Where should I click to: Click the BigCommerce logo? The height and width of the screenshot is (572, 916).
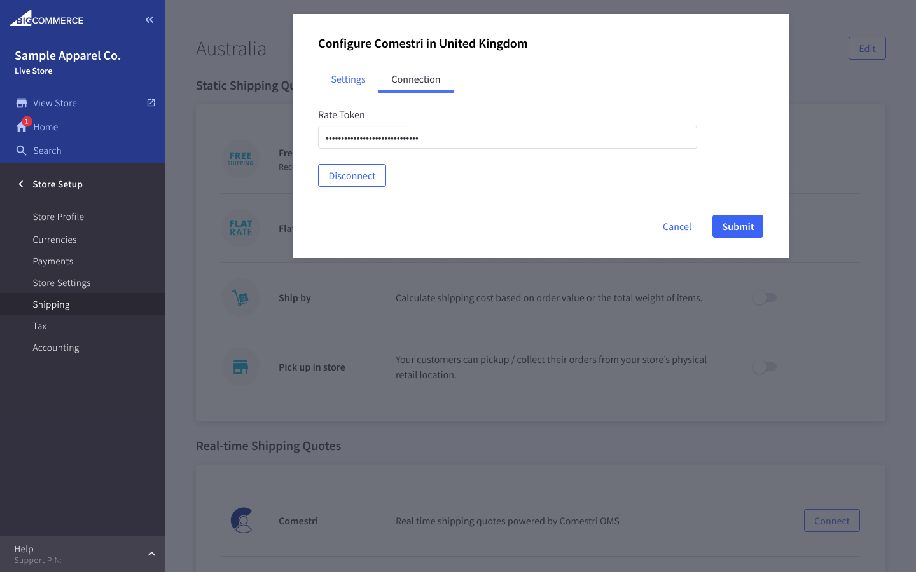point(46,18)
